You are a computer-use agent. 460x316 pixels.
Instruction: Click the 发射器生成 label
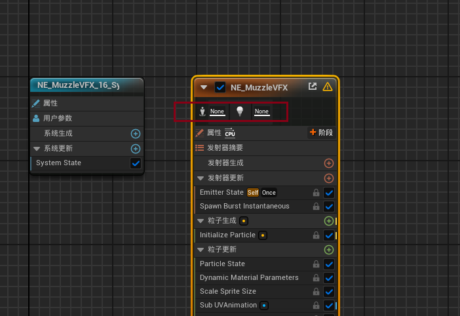coord(225,163)
